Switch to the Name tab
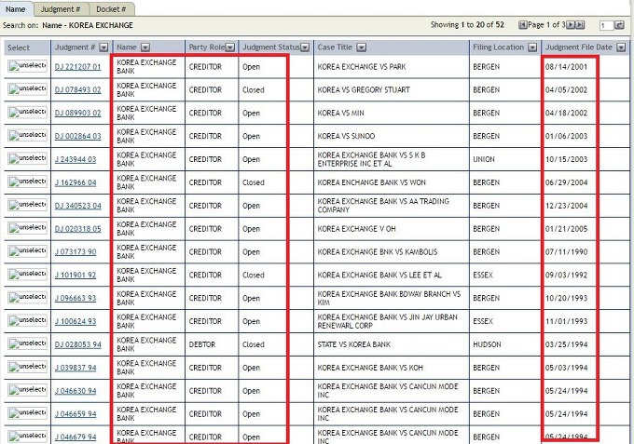This screenshot has width=634, height=444. (x=15, y=9)
